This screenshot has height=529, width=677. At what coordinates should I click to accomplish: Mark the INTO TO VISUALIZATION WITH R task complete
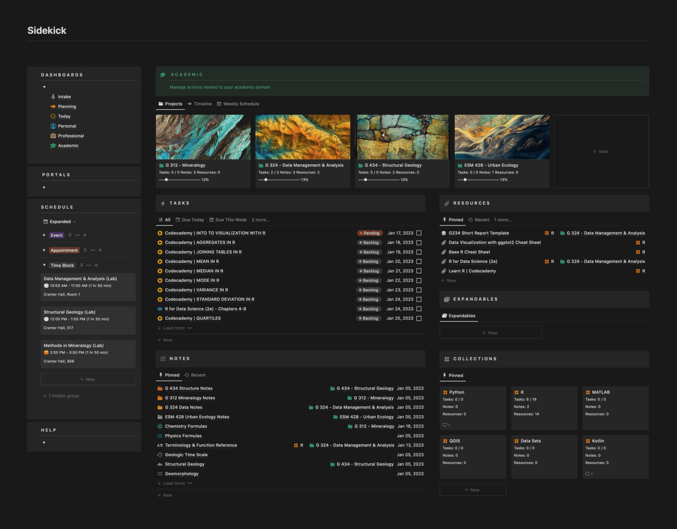click(419, 233)
